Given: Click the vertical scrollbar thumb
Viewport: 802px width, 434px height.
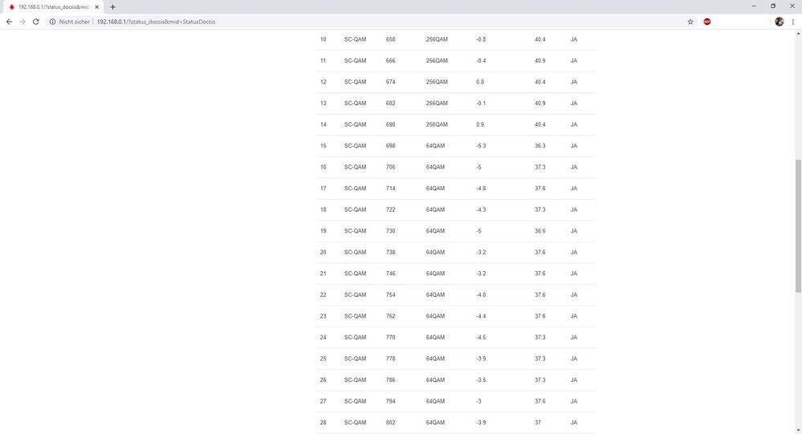Looking at the screenshot, I should [798, 226].
